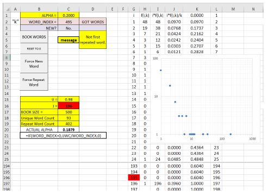Select the 'Not first repeated word.' cell
This screenshot has width=268, height=196.
coord(93,40)
